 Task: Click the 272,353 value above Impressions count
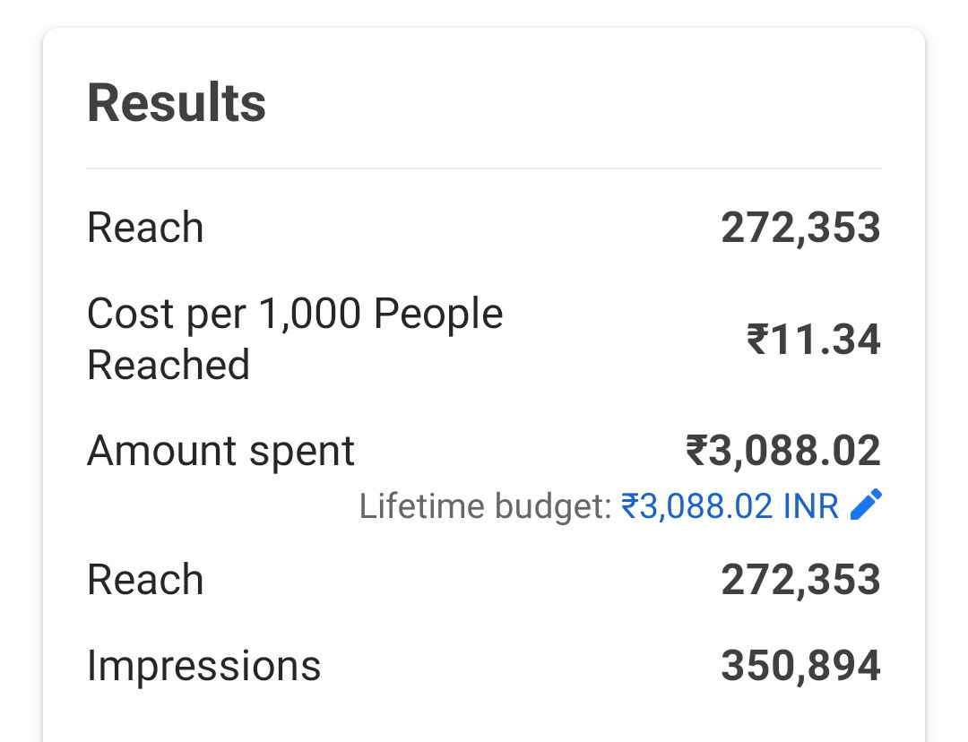click(x=800, y=580)
